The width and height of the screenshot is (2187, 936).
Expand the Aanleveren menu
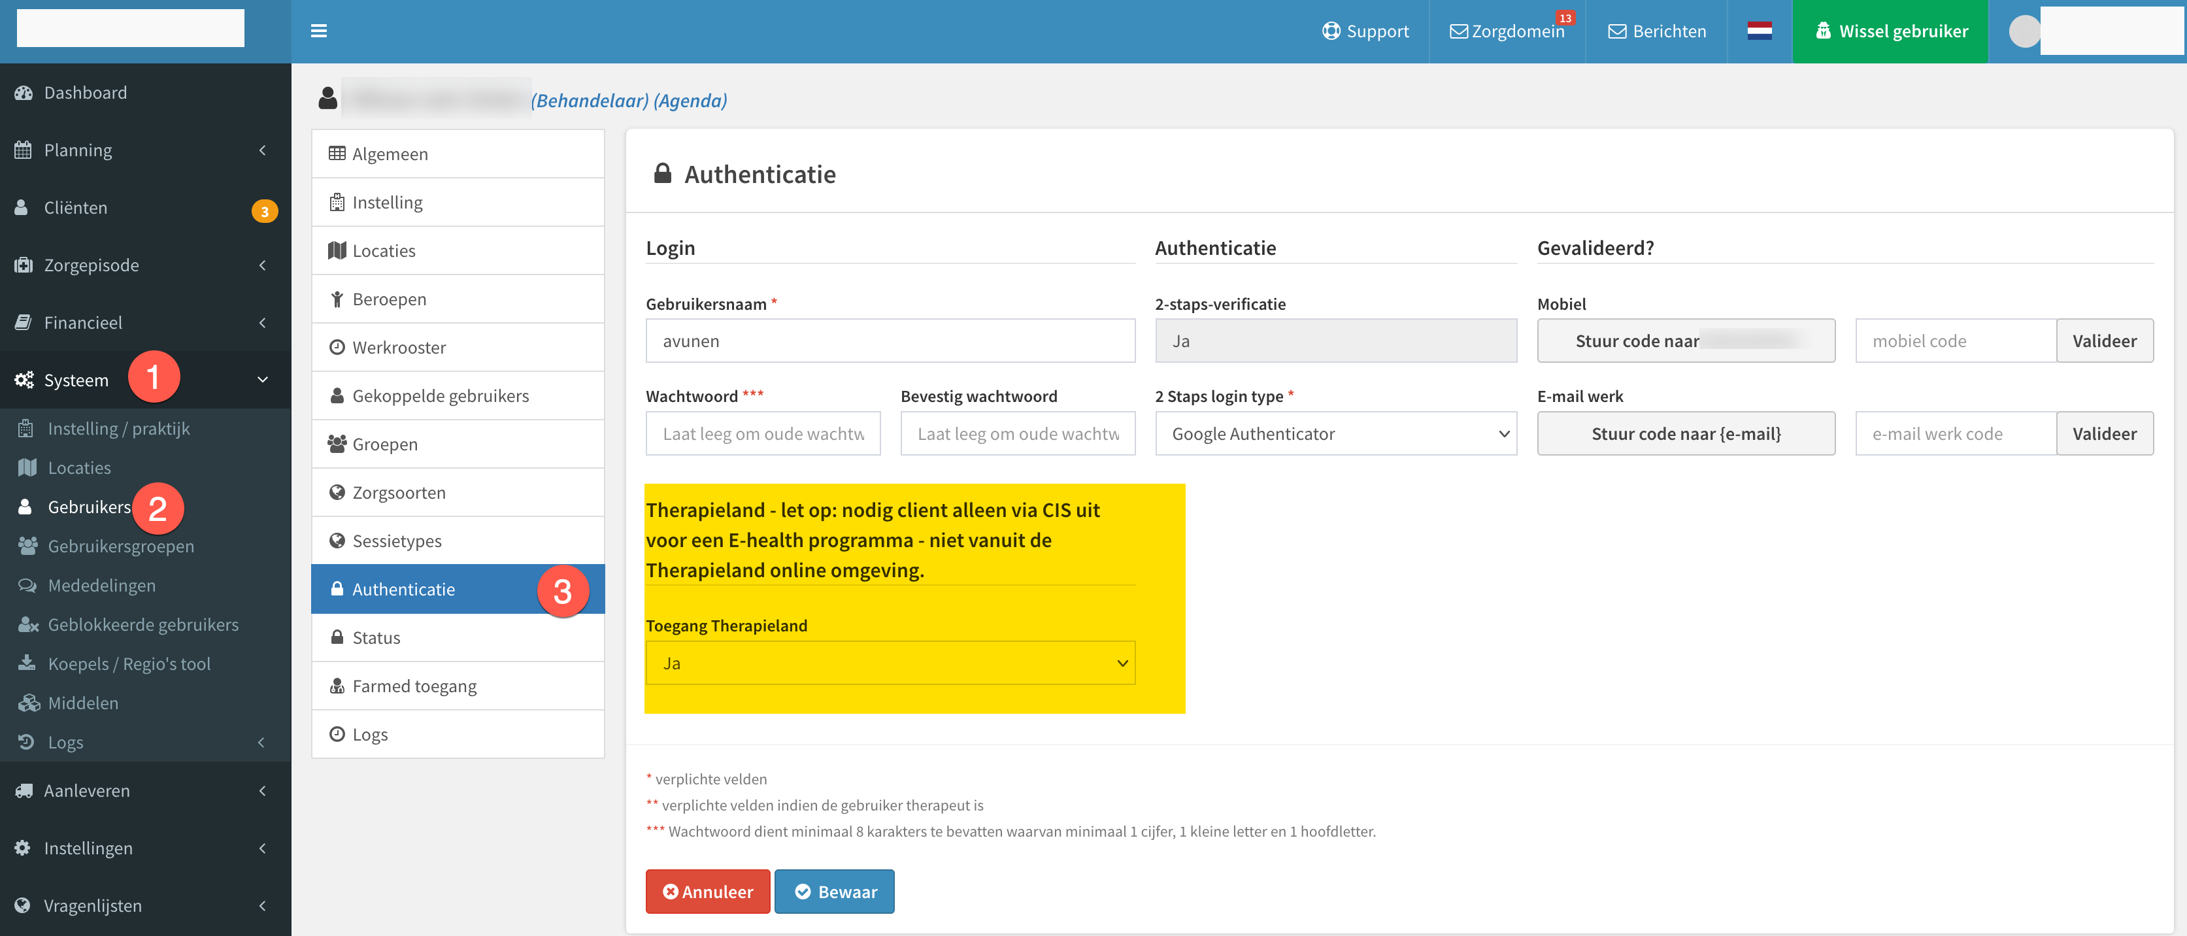145,791
